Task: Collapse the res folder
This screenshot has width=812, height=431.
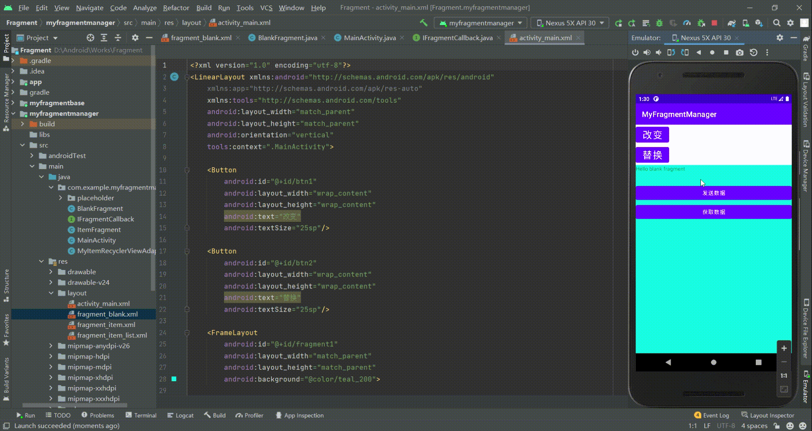Action: tap(42, 261)
